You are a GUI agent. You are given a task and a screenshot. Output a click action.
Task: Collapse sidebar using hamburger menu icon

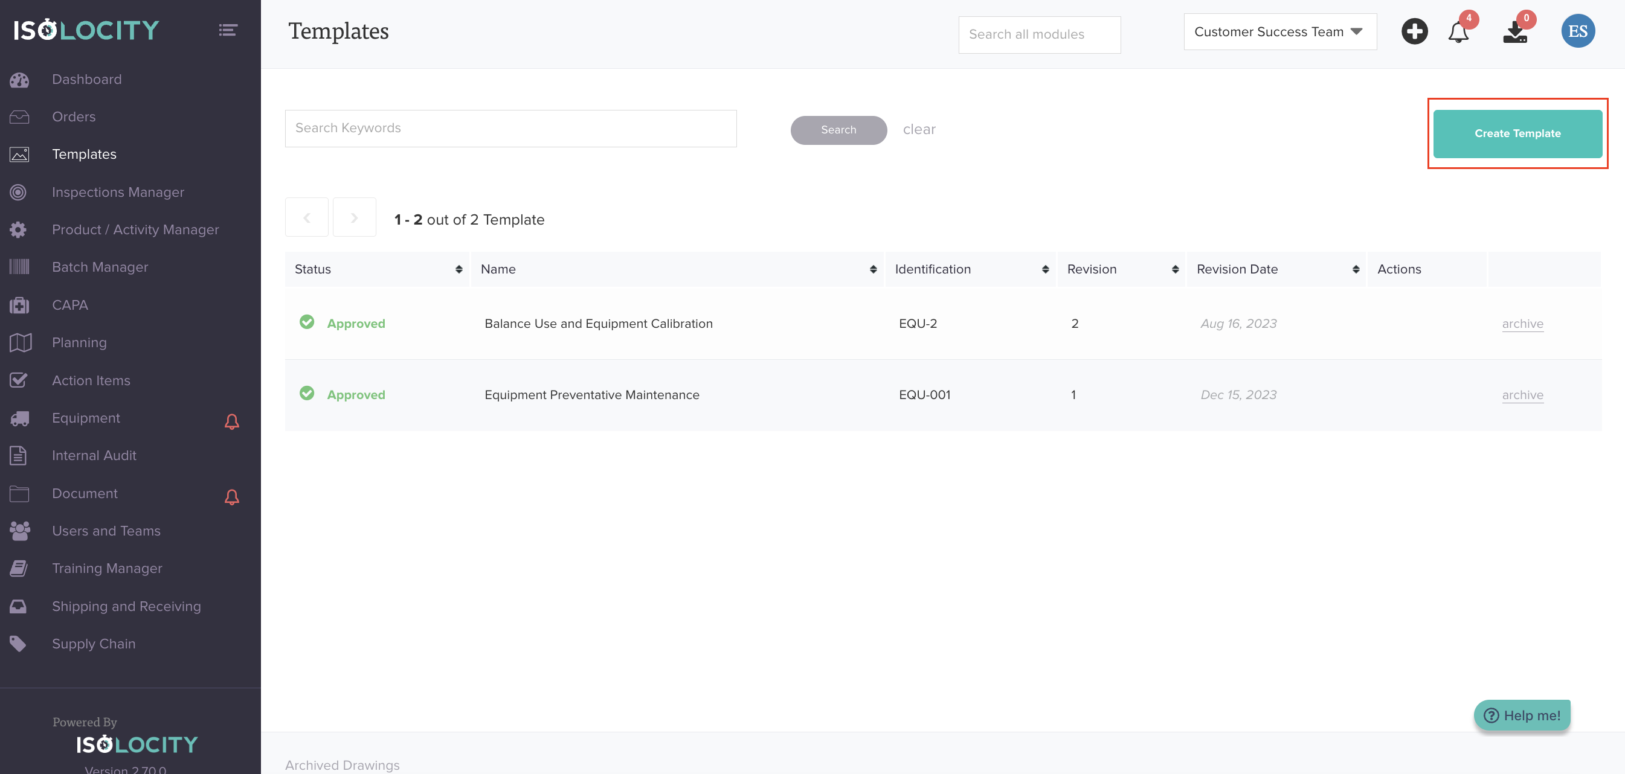(x=228, y=30)
